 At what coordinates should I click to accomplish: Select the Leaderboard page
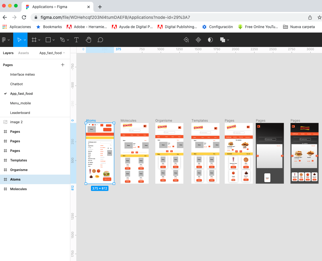20,113
